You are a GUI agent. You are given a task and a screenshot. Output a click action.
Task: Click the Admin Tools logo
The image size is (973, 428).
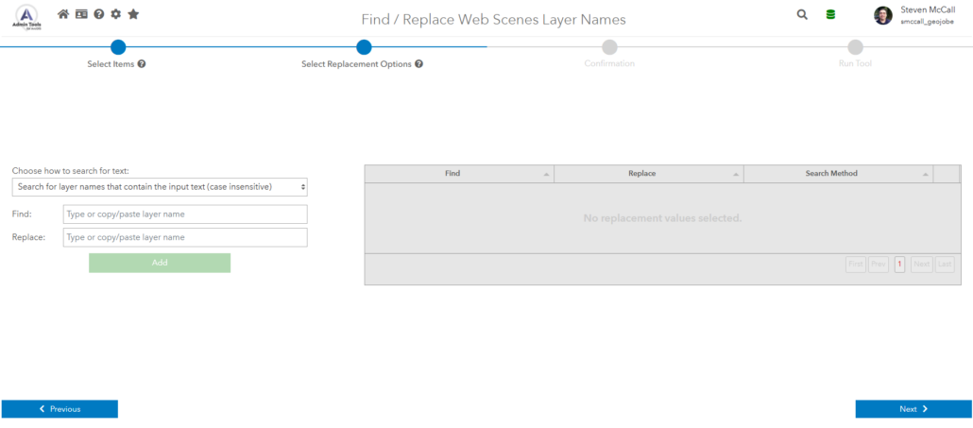coord(26,16)
